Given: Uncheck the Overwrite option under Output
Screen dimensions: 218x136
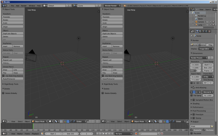Looking at the screenshot, I should [x=192, y=130].
